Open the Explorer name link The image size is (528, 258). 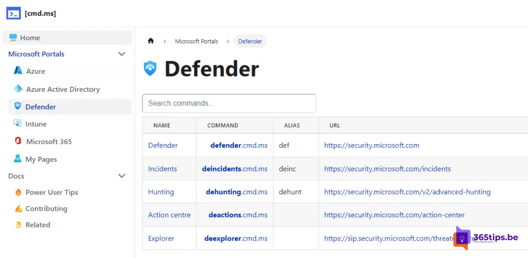tap(161, 238)
